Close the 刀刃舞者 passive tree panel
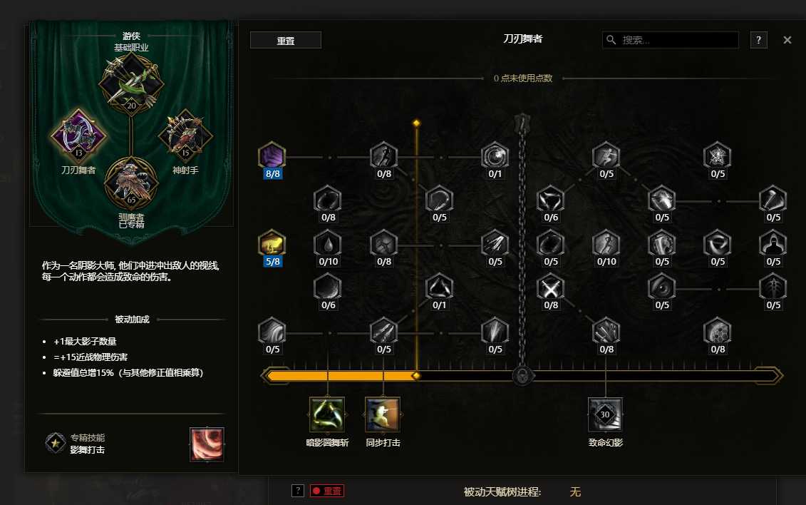Screen dimensions: 806x505 click(787, 40)
